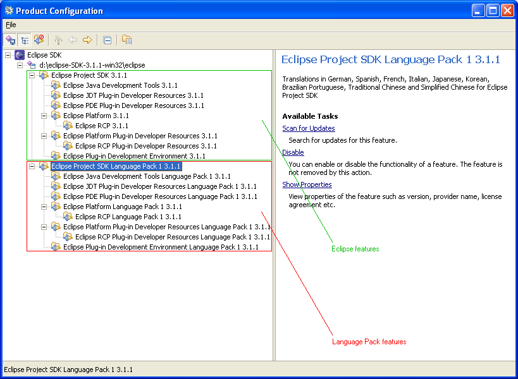This screenshot has width=518, height=379.
Task: Select Eclipse Java Development Tools 3.1.1 row
Action: (120, 85)
